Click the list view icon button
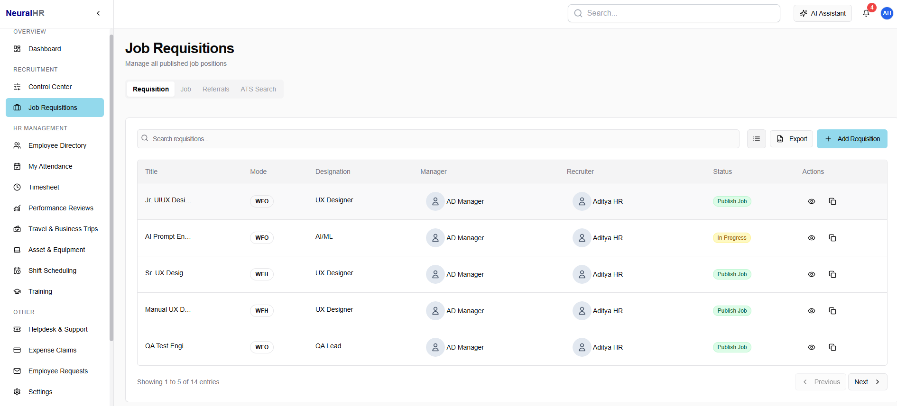 (756, 139)
